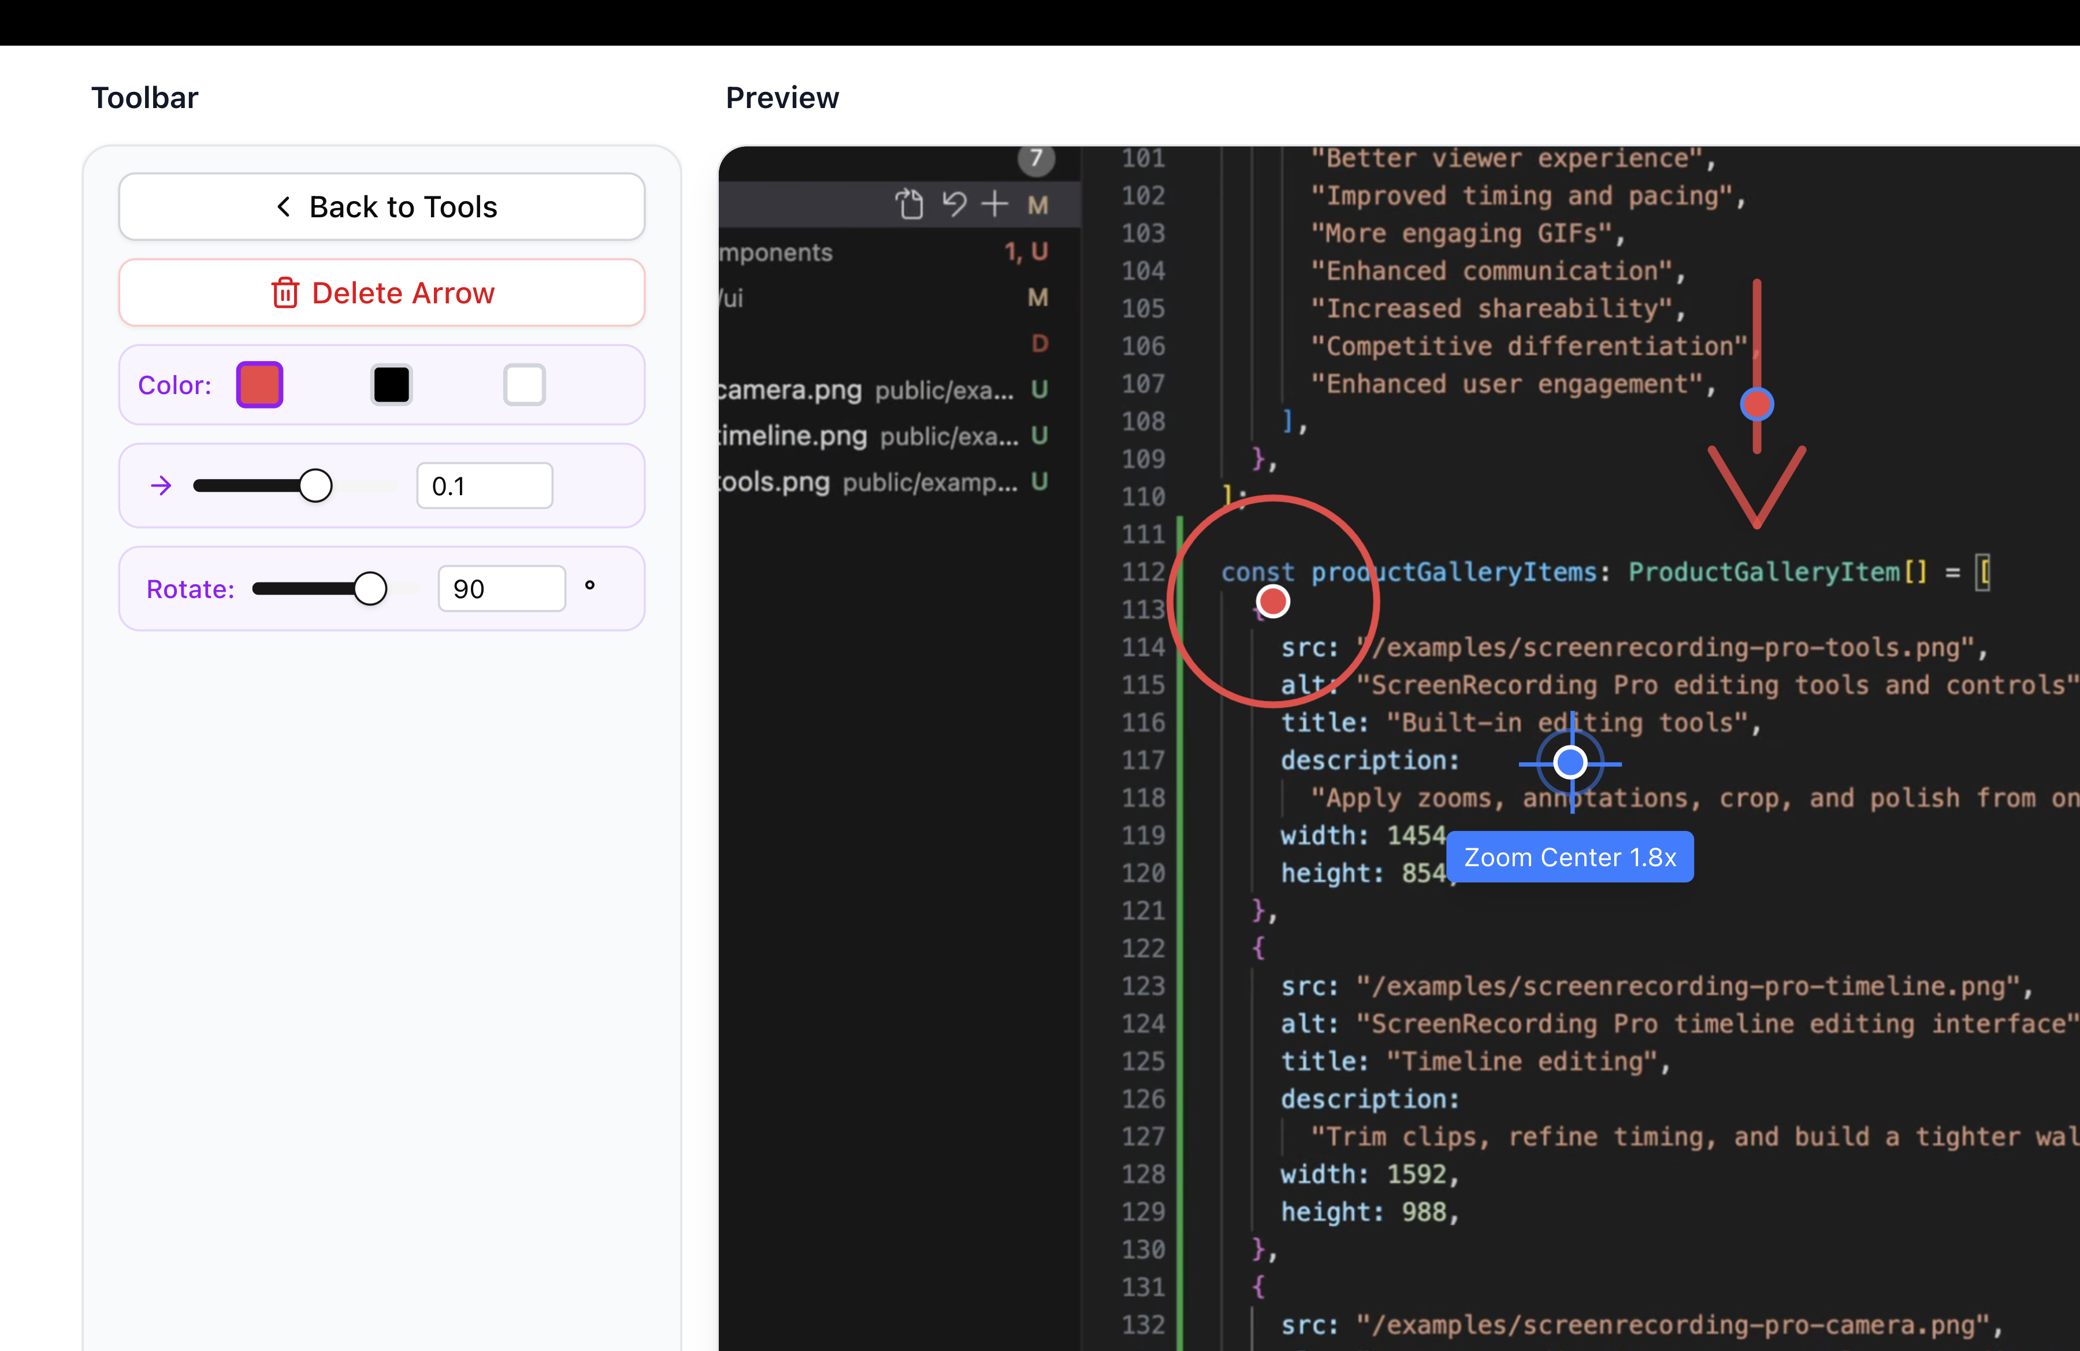Viewport: 2080px width, 1351px height.
Task: Click the blue-outlined arrow handle dot
Action: pos(1756,404)
